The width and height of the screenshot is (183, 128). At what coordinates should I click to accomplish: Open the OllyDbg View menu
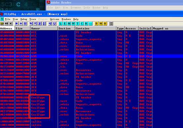point(15,19)
